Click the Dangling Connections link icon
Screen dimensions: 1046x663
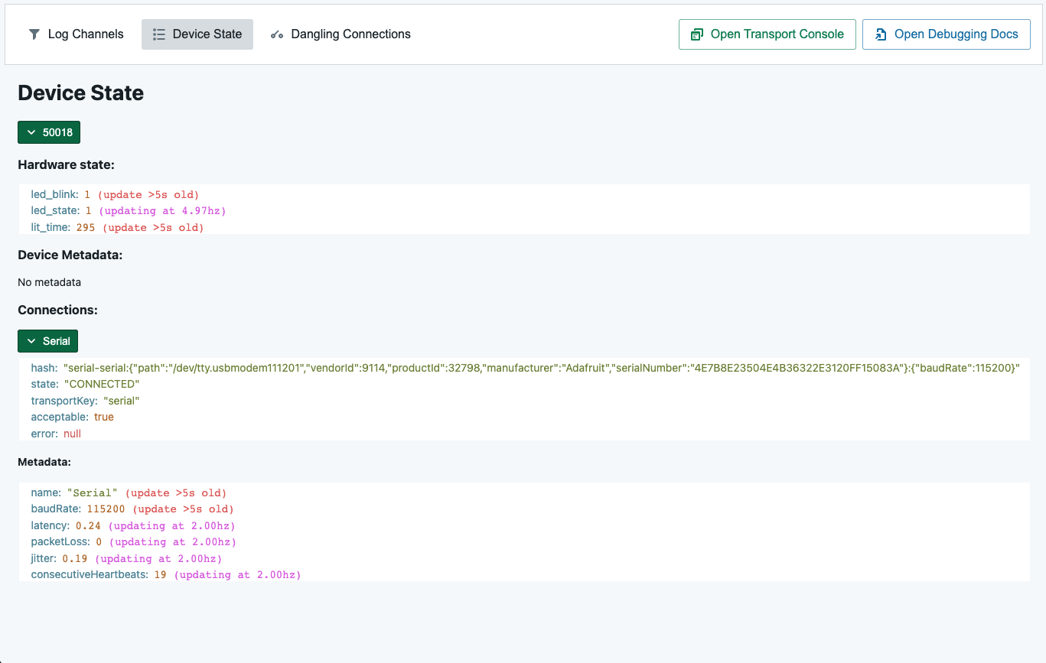[x=277, y=34]
